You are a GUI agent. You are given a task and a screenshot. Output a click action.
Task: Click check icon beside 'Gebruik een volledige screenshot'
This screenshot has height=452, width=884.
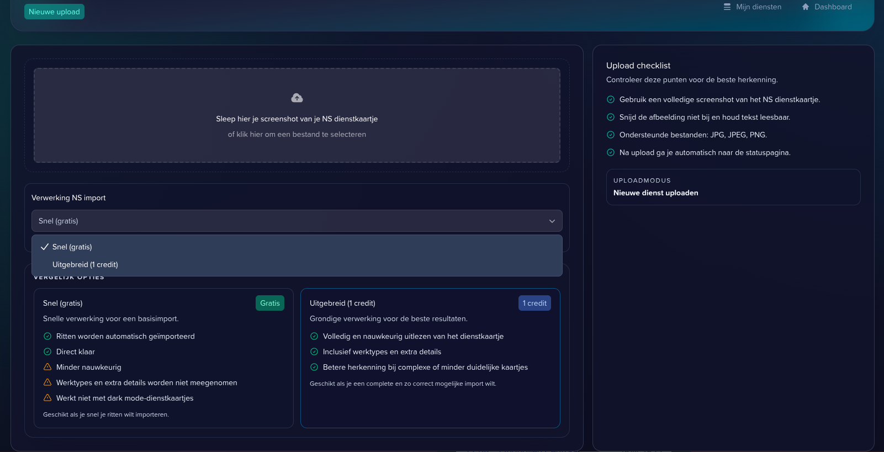[x=611, y=99]
